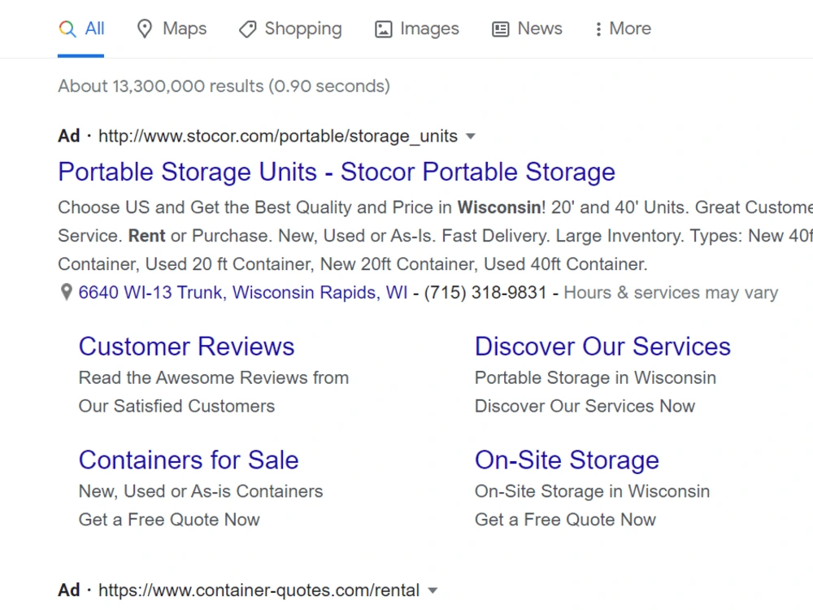The height and width of the screenshot is (610, 813).
Task: Click the location pin beside Wisconsin Rapids address
Action: [x=66, y=293]
